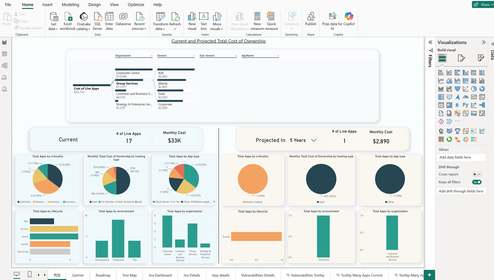Viewport: 494px width, 280px height.
Task: Select the Azure map visual
Action: coord(457,97)
